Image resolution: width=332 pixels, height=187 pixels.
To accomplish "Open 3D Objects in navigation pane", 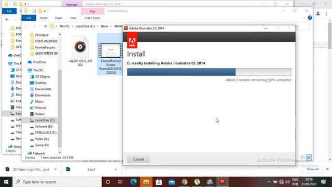I will [x=43, y=76].
